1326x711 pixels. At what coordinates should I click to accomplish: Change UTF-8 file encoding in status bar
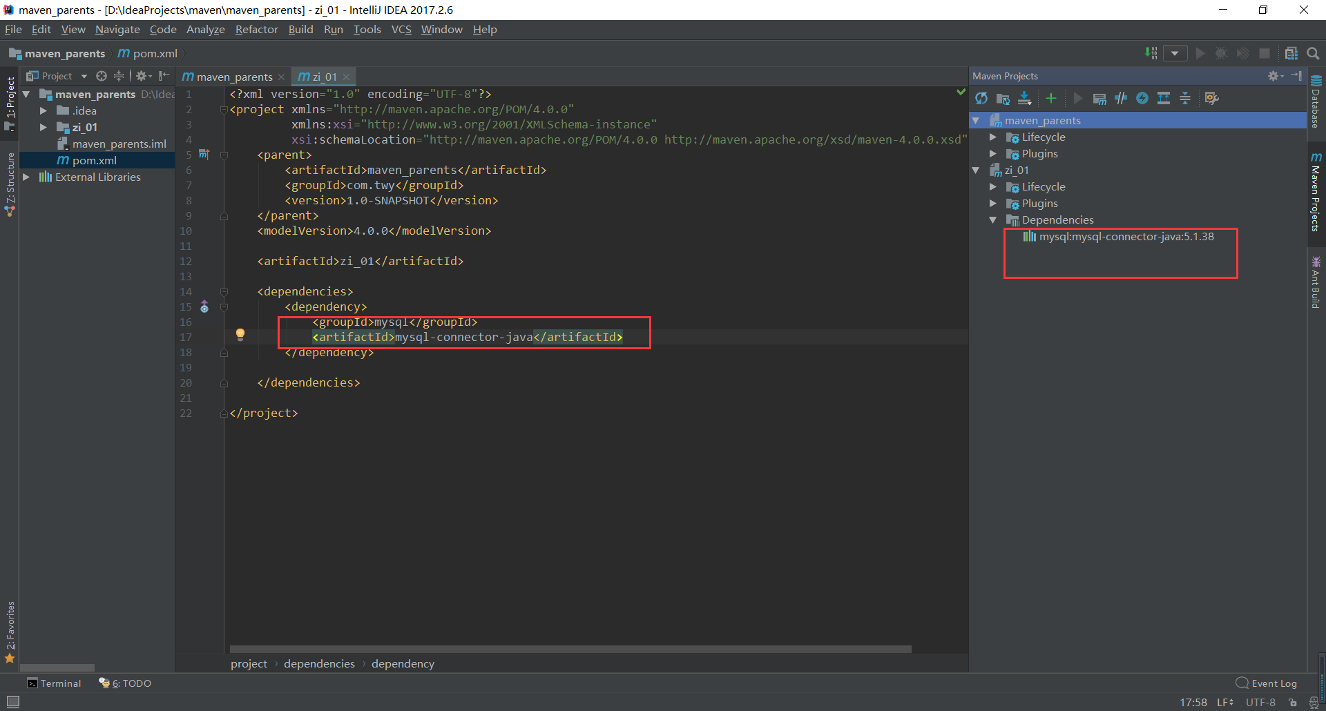(1260, 703)
